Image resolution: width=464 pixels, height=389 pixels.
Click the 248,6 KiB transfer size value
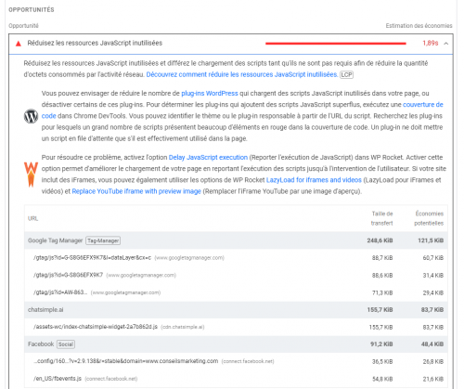point(380,240)
